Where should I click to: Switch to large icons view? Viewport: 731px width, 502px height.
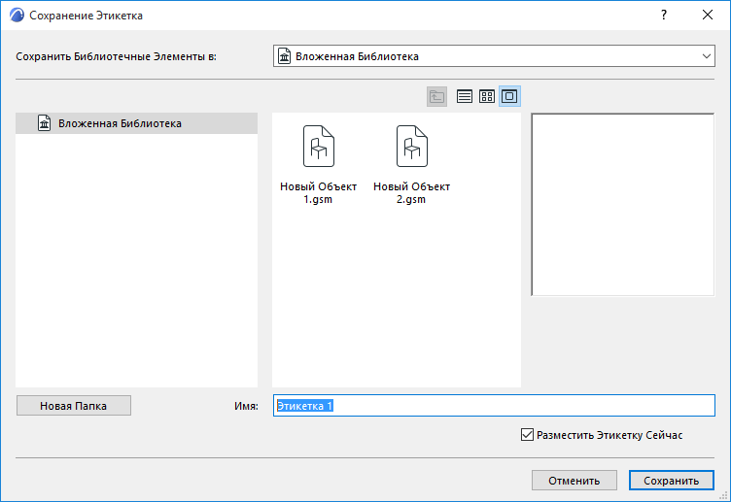(509, 96)
